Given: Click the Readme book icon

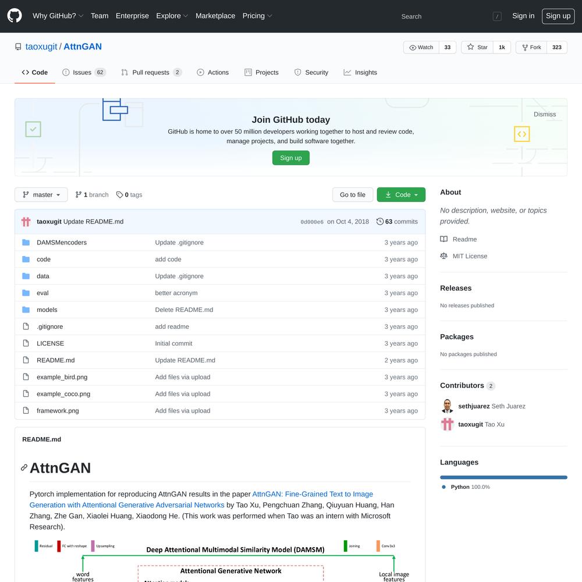Looking at the screenshot, I should coord(444,239).
